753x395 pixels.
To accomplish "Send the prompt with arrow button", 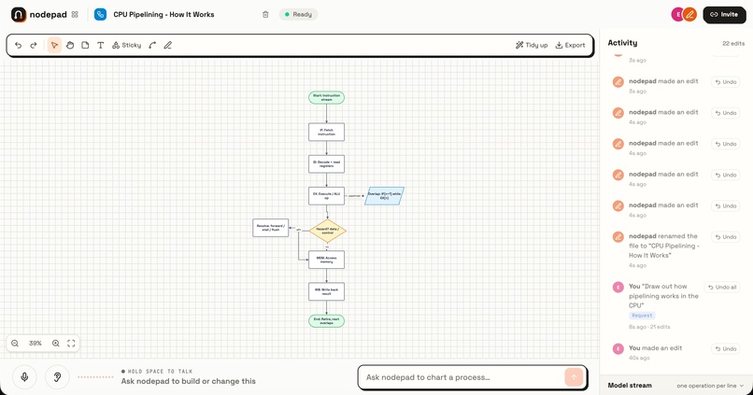I will (574, 377).
